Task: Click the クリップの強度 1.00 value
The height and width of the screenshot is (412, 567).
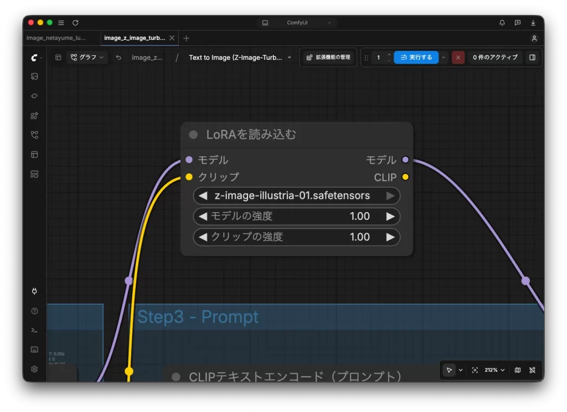Action: tap(359, 237)
